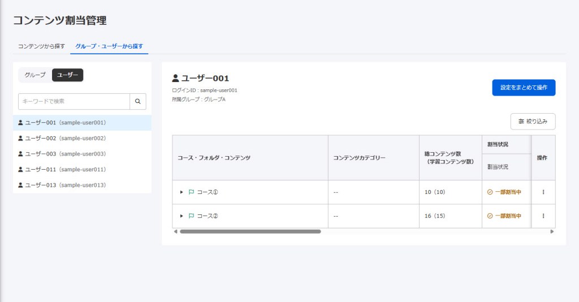Image resolution: width=579 pixels, height=302 pixels.
Task: Click コース① course name text
Action: (x=208, y=192)
